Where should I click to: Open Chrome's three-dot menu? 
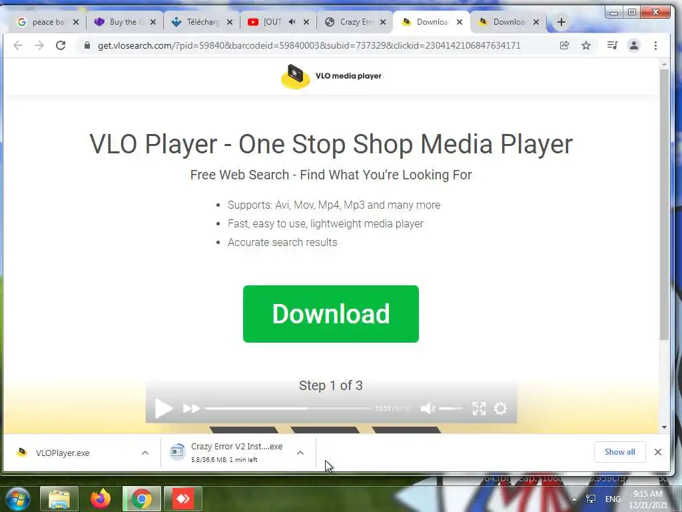point(655,45)
